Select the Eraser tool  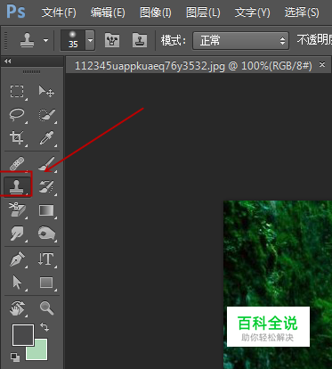pos(17,209)
